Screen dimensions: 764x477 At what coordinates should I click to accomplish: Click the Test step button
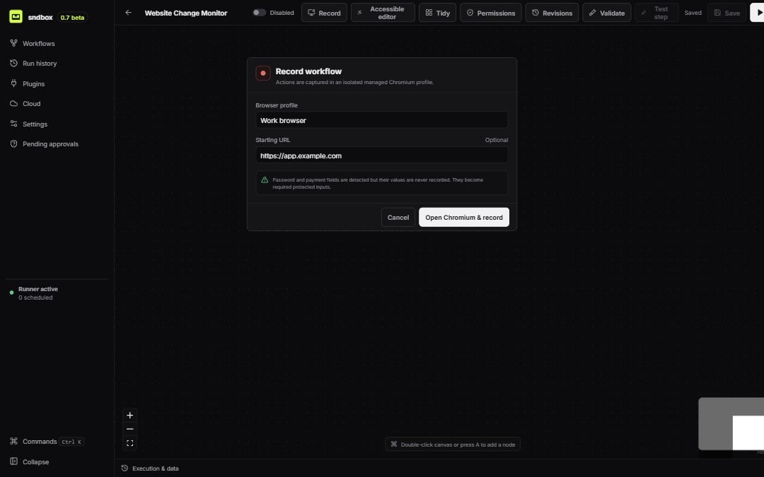pos(656,13)
